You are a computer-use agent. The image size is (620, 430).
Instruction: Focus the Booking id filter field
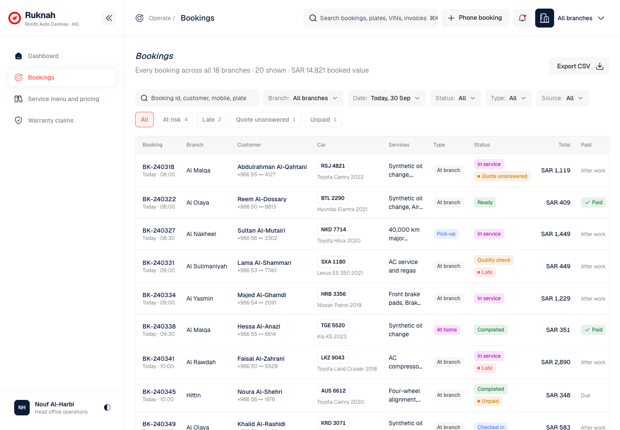coord(197,98)
